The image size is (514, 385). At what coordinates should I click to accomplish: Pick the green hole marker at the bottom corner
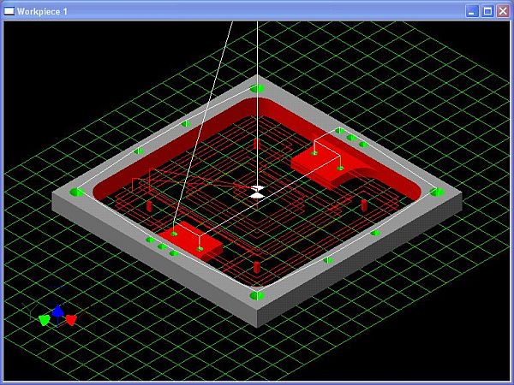coord(256,296)
